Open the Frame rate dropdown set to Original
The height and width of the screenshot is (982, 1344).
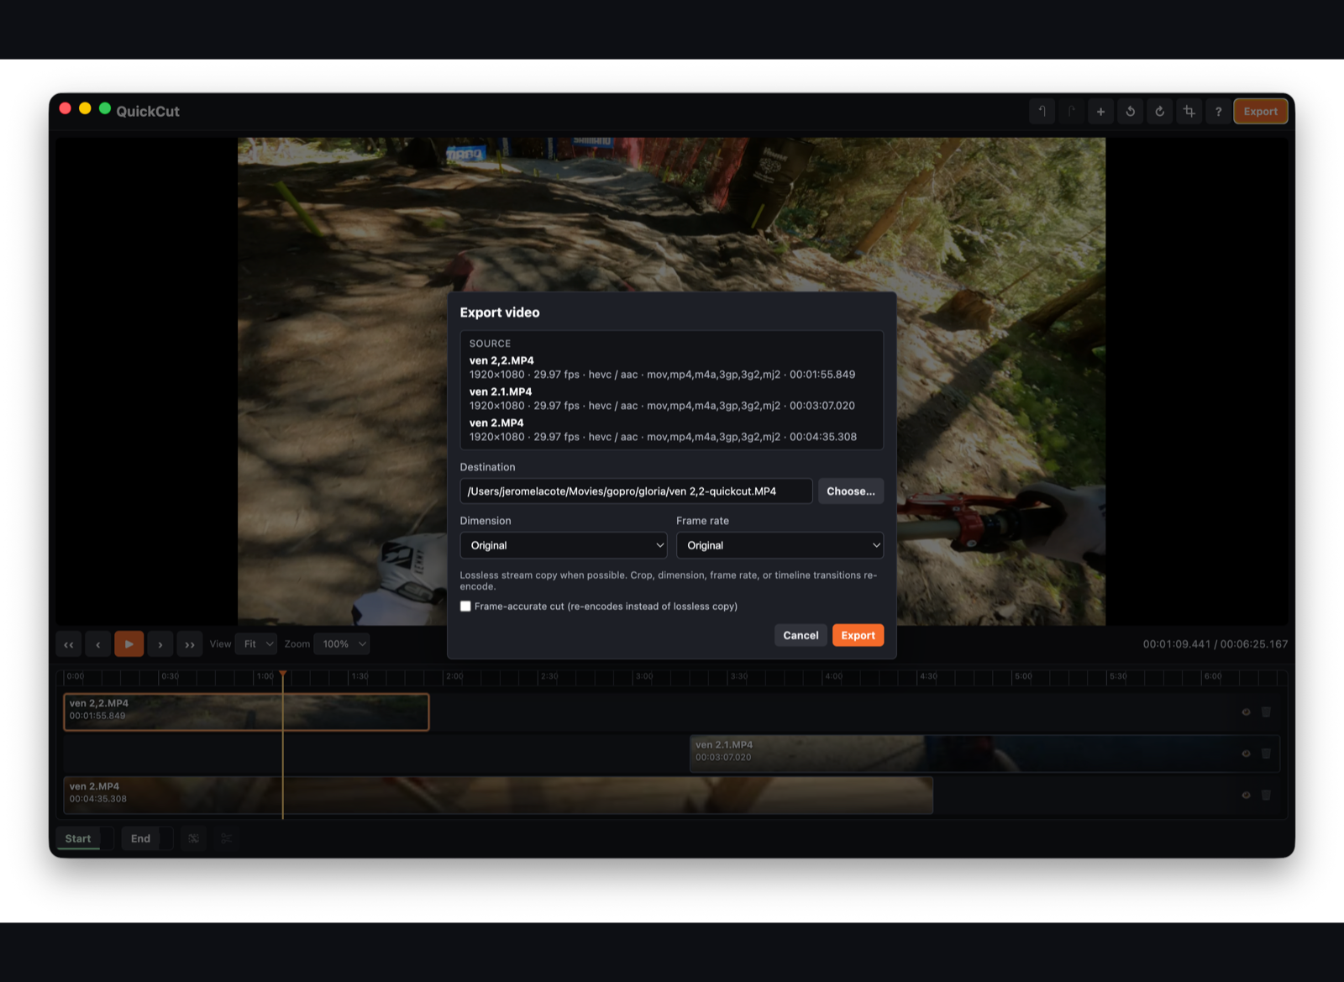780,545
